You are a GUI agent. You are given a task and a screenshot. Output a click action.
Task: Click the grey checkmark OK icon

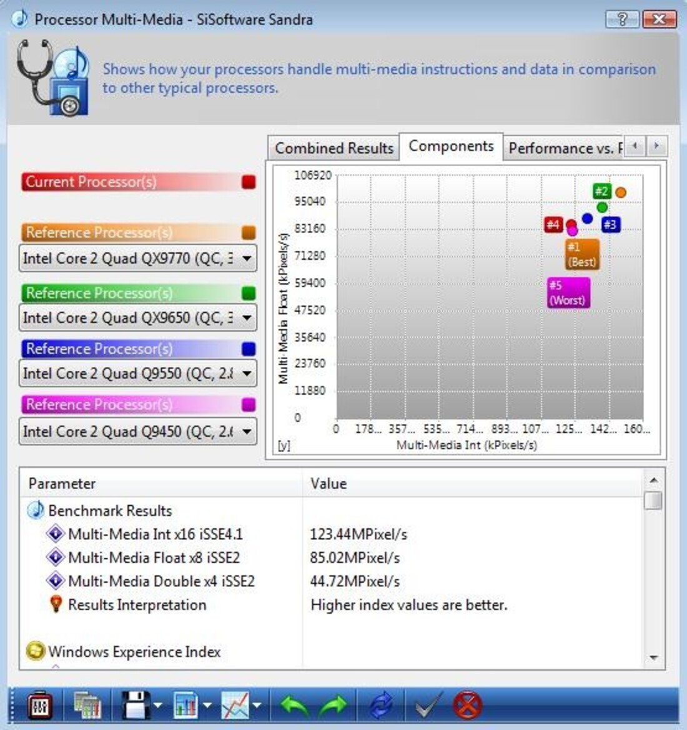(x=429, y=706)
